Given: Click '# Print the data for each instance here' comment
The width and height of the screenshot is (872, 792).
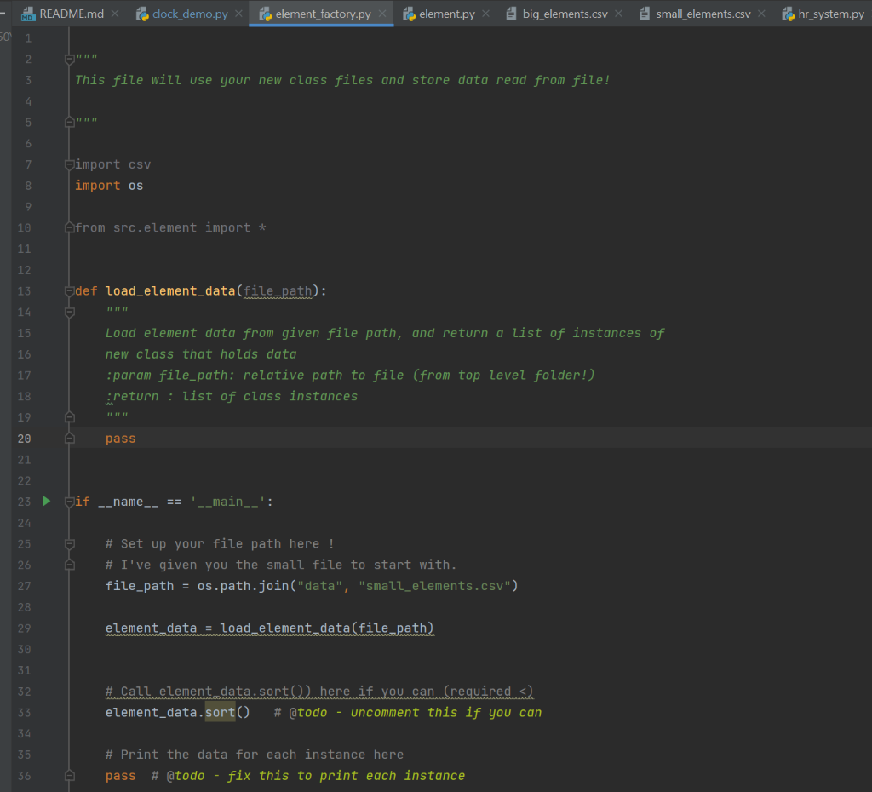Looking at the screenshot, I should (255, 755).
